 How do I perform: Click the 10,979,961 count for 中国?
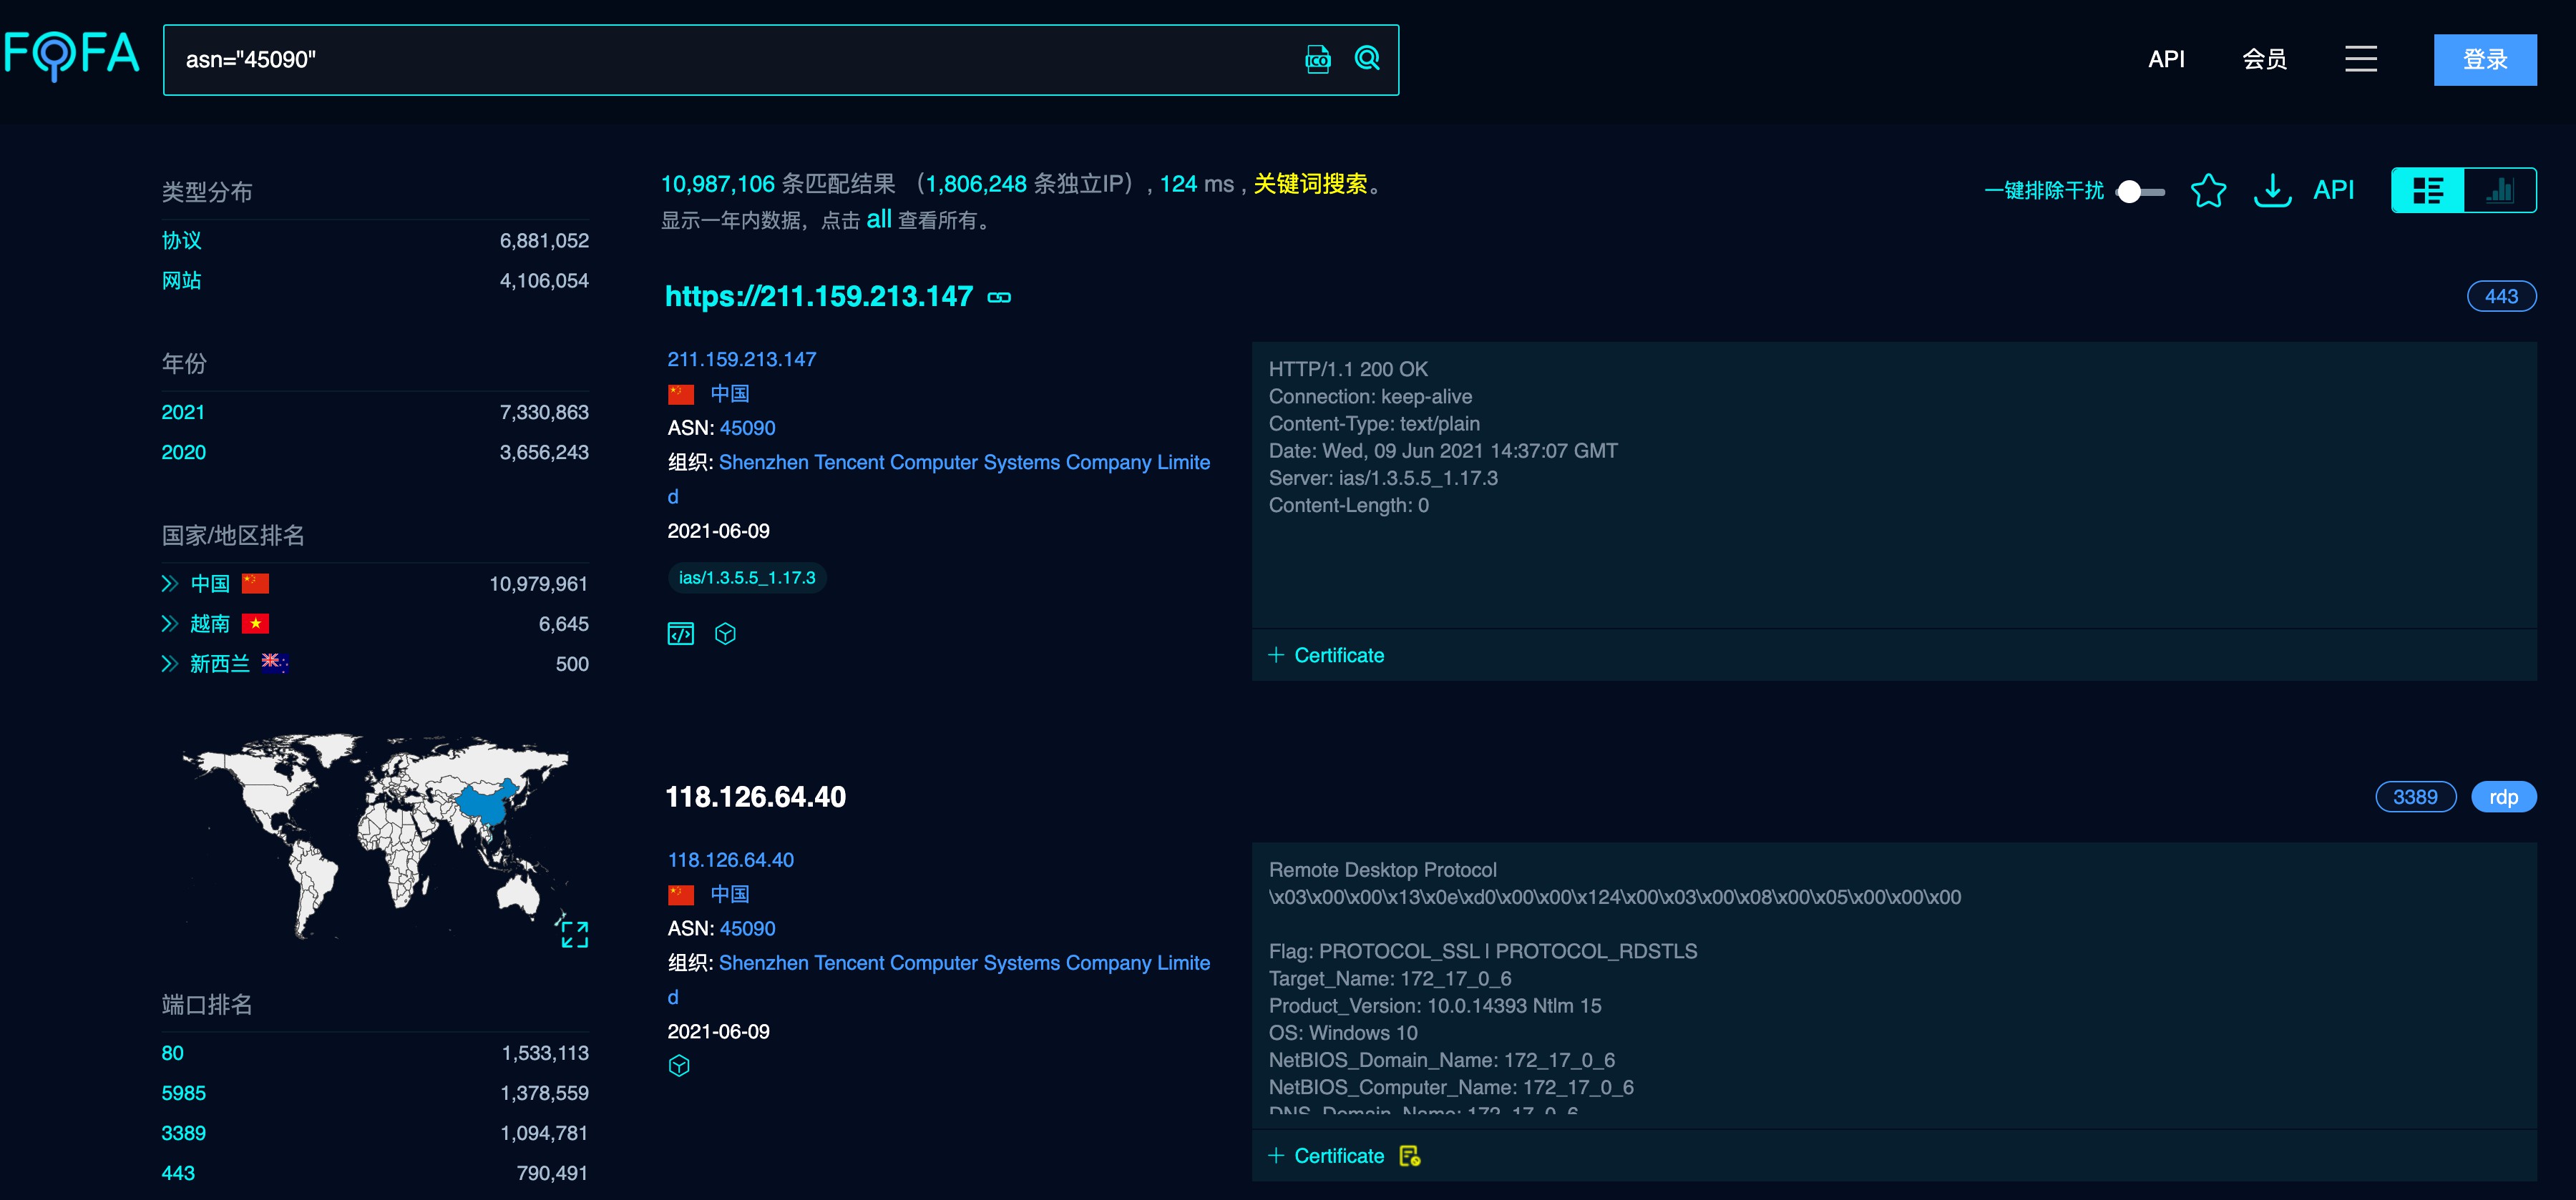[538, 584]
